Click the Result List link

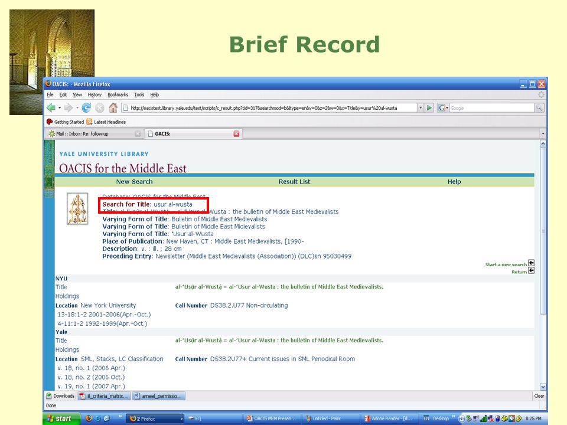(x=294, y=182)
